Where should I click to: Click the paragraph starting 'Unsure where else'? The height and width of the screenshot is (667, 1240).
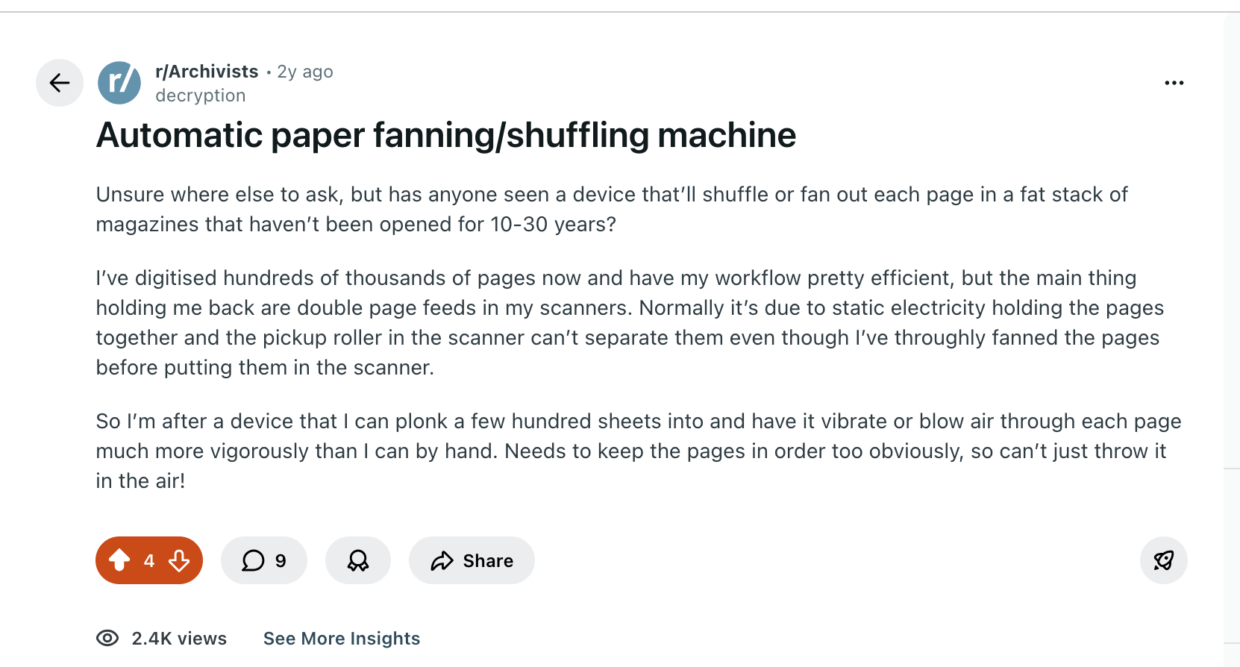coord(612,209)
